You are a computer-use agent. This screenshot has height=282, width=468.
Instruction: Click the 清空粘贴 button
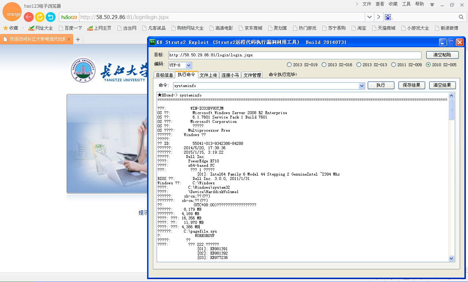pyautogui.click(x=442, y=55)
